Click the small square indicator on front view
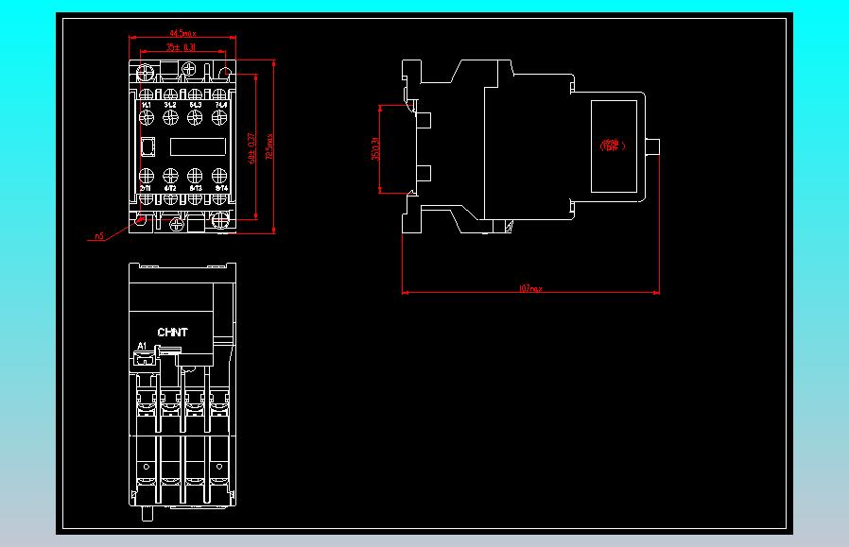849x547 pixels. pos(147,146)
